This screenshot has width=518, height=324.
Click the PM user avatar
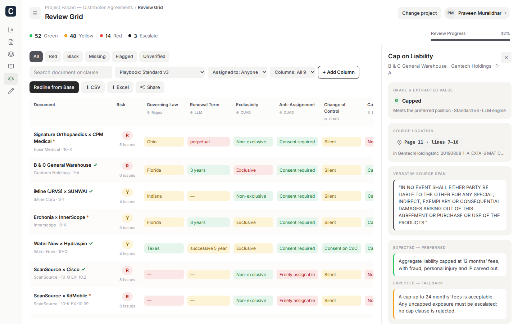450,13
